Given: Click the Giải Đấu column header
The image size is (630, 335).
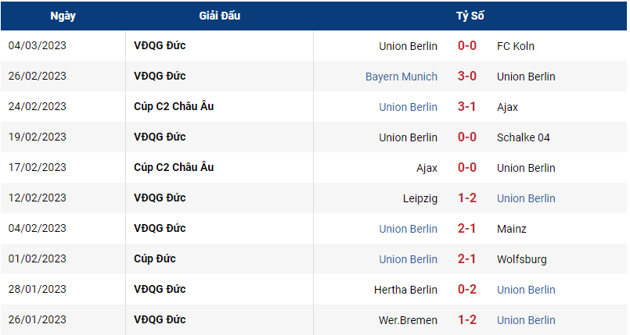Looking at the screenshot, I should pos(219,16).
